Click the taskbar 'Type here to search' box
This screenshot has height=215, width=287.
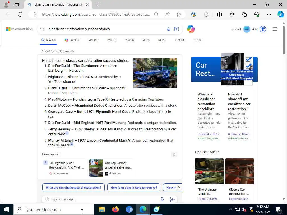tap(54, 209)
